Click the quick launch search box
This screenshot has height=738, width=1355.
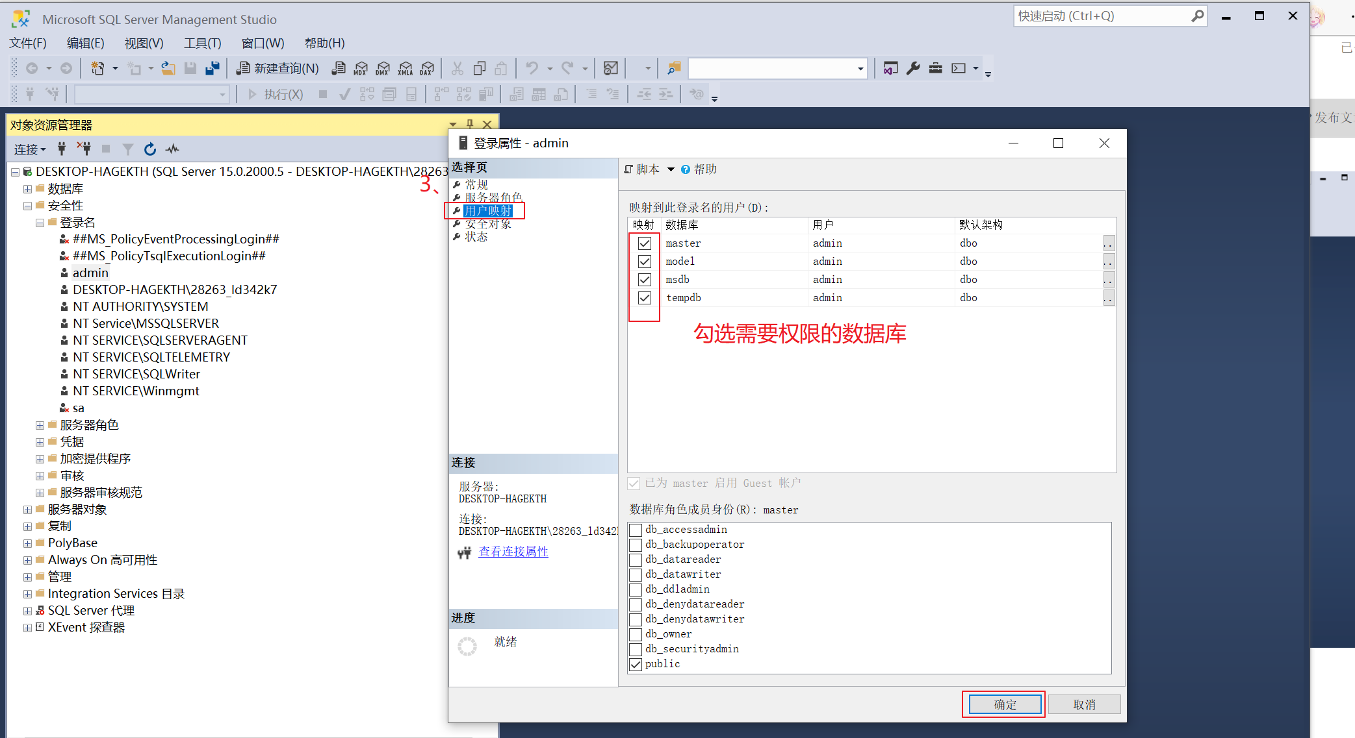point(1105,16)
